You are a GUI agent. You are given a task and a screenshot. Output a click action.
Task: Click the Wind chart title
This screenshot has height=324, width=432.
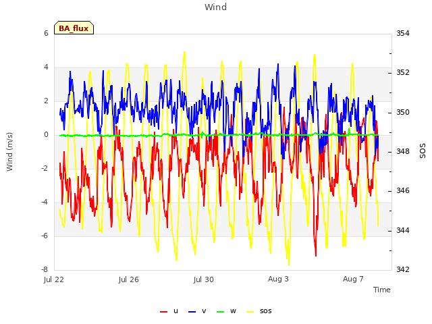(x=216, y=7)
